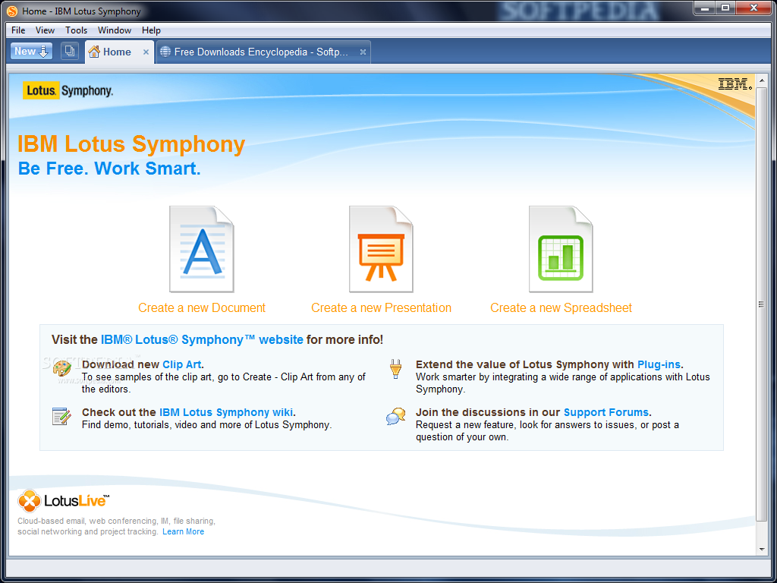Click the New dropdown button
The height and width of the screenshot is (583, 777).
click(31, 51)
